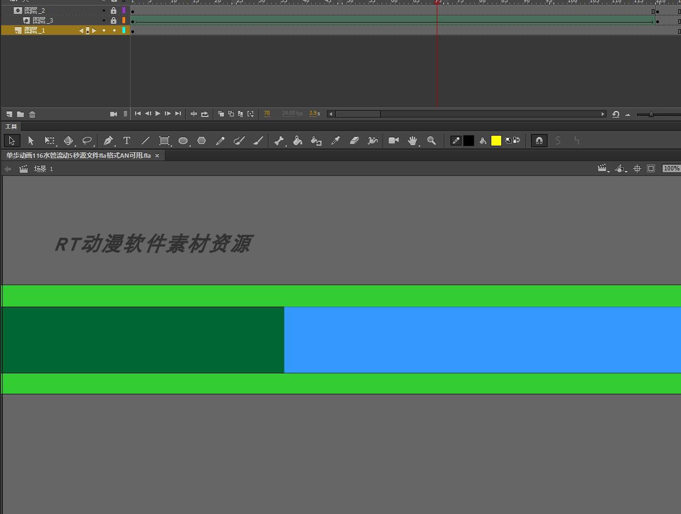Step back one frame
This screenshot has height=514, width=681.
pos(148,114)
